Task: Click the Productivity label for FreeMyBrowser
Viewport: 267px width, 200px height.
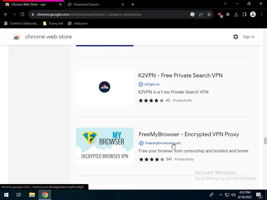Action: click(184, 159)
